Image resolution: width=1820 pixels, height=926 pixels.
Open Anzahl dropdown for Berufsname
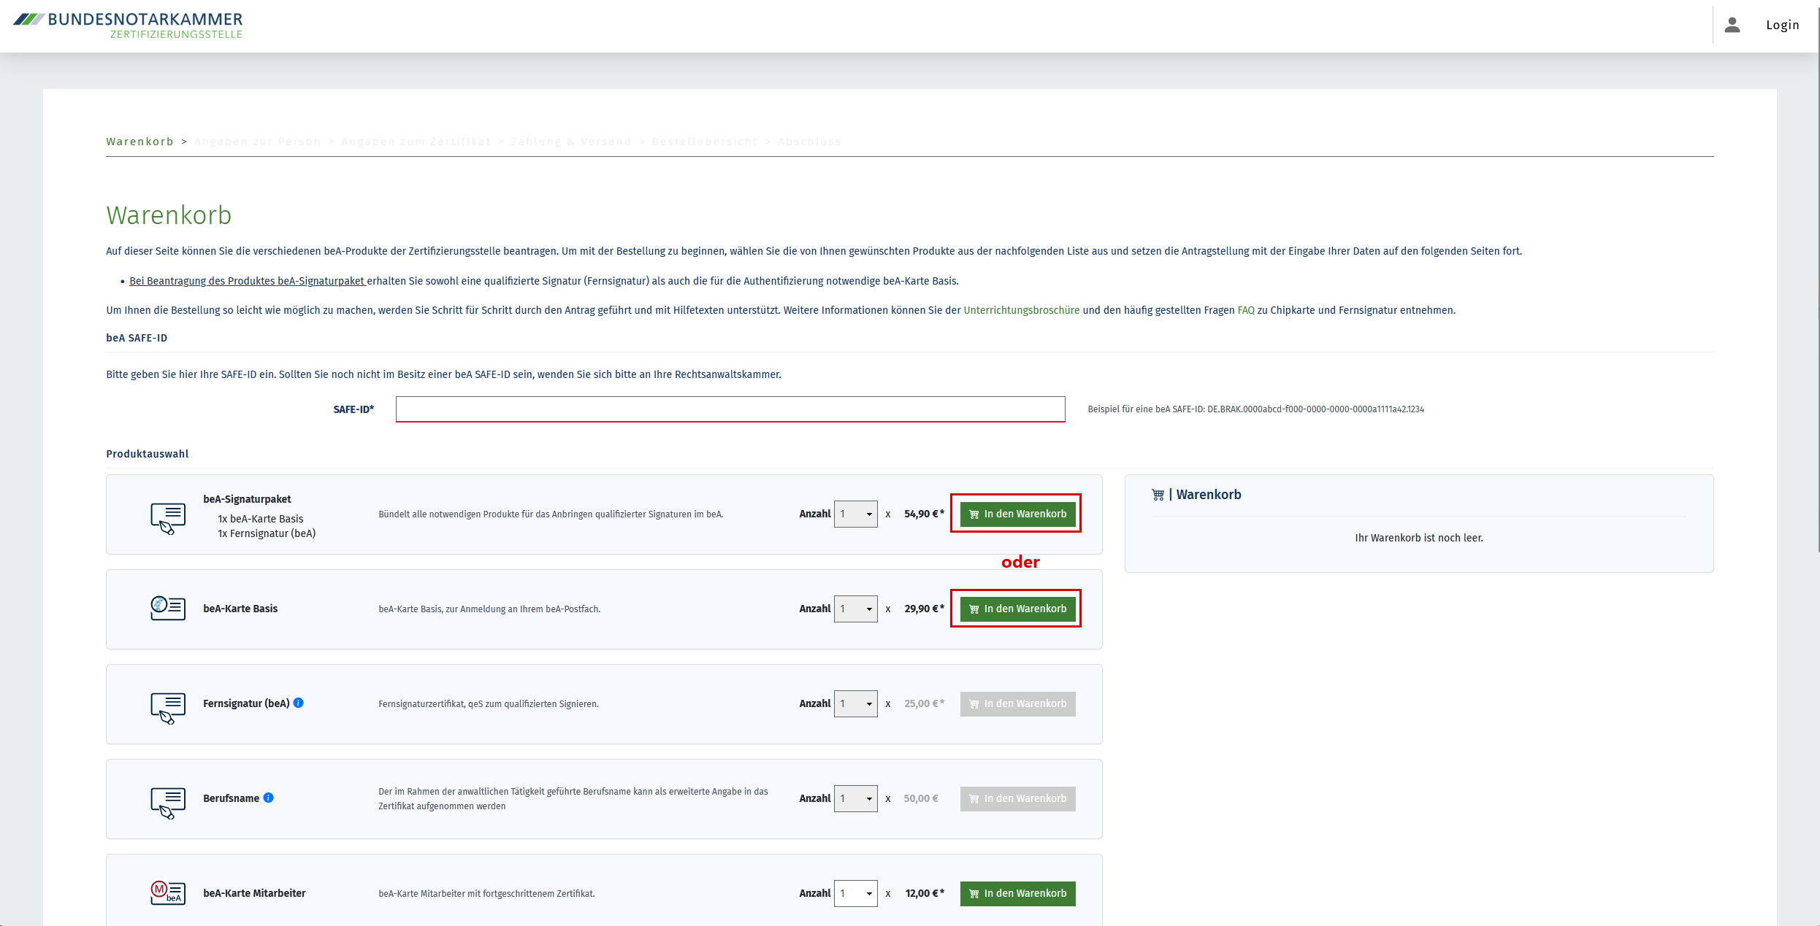[856, 798]
